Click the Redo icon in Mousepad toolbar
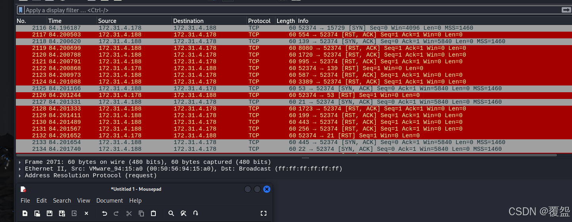The width and height of the screenshot is (572, 222). pos(116,213)
